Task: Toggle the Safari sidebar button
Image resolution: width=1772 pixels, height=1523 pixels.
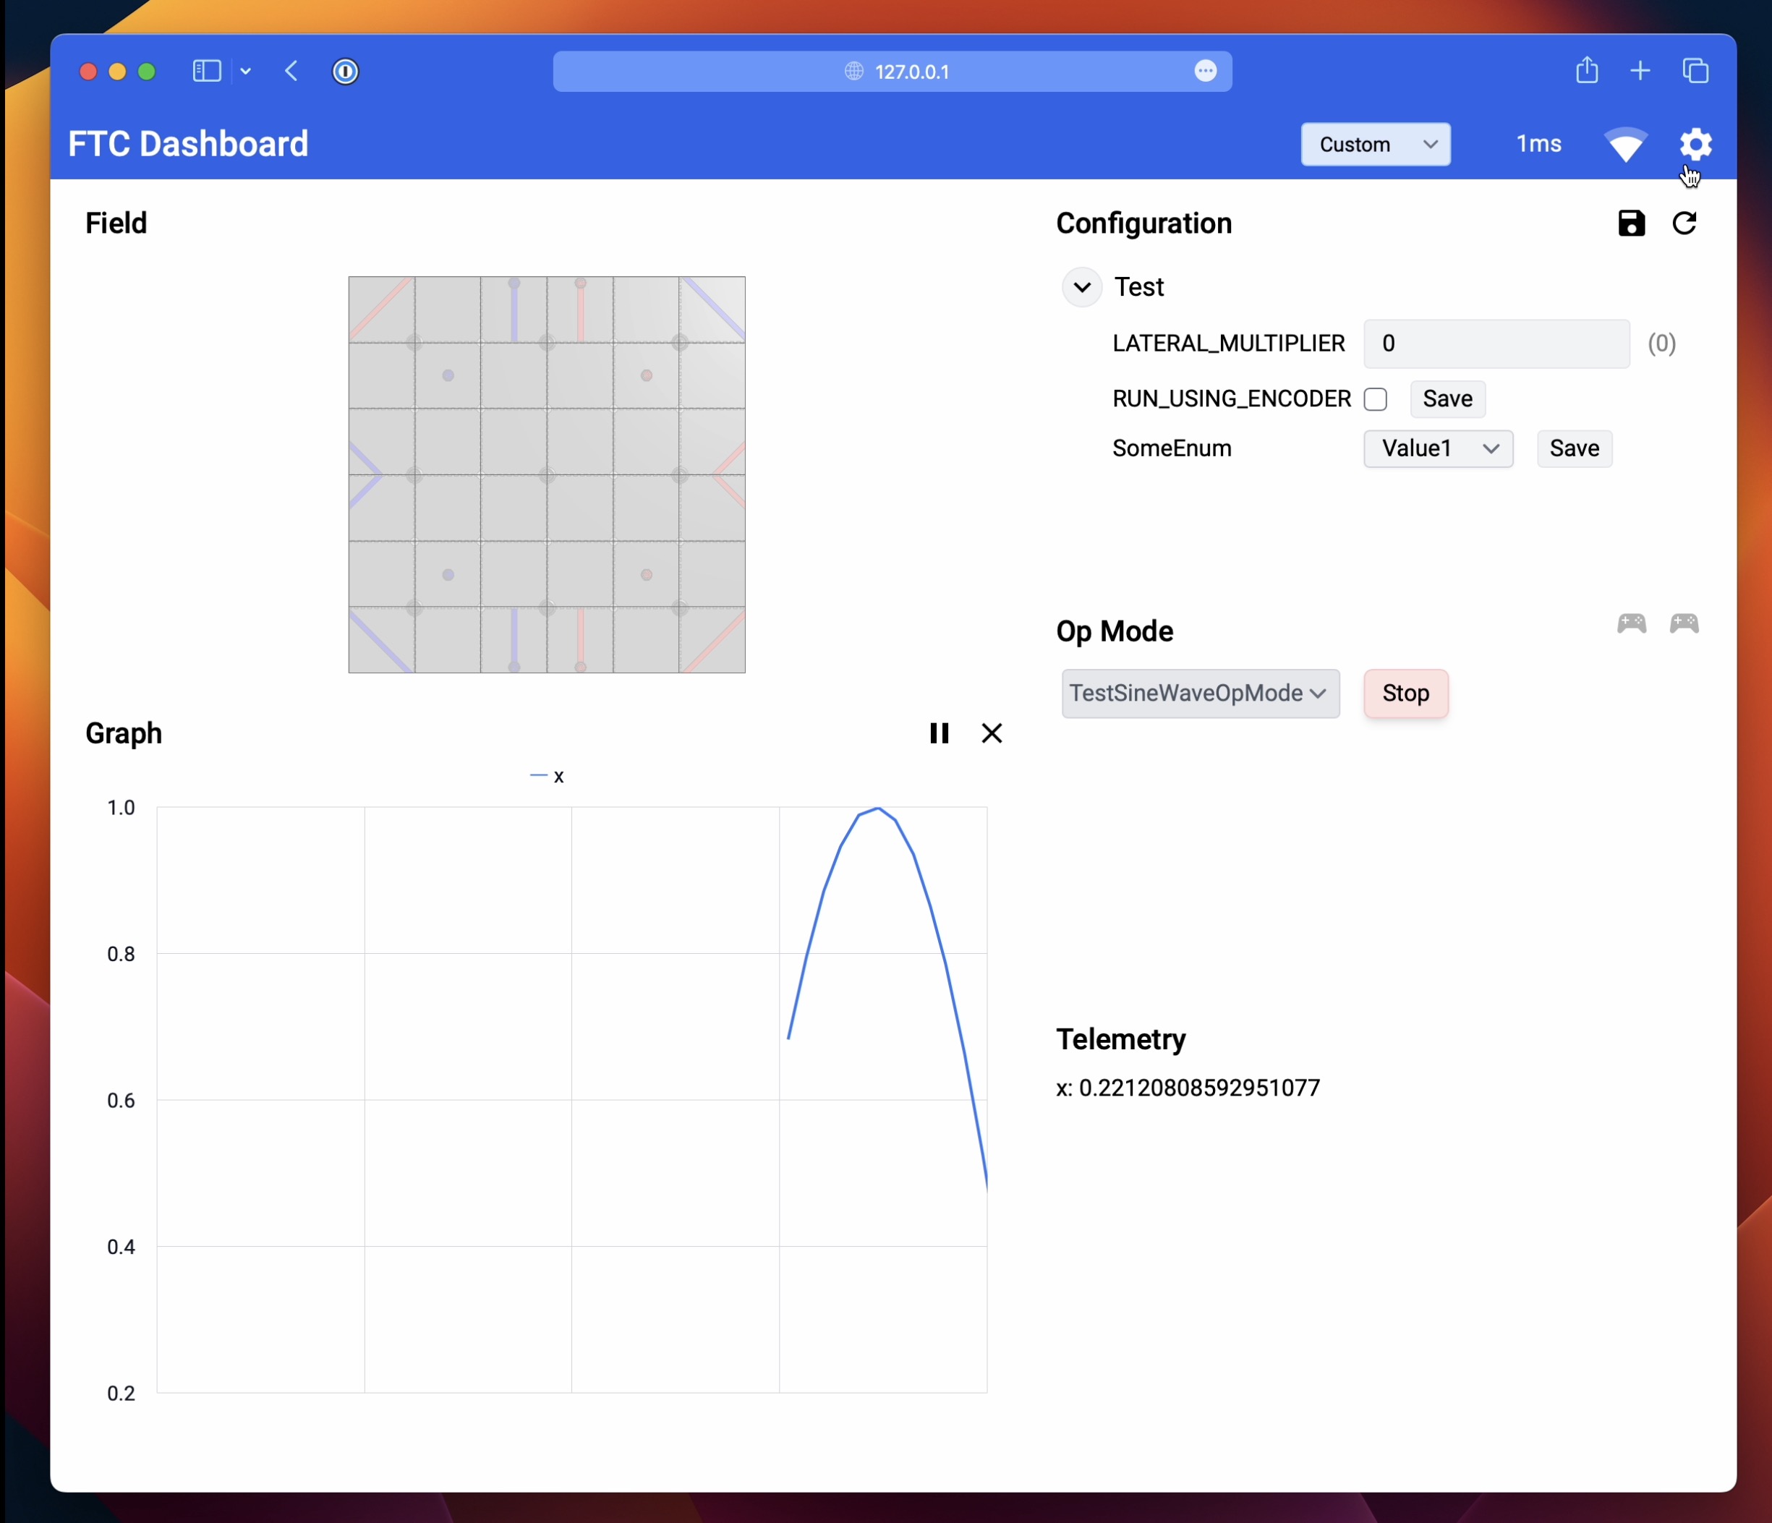Action: tap(207, 71)
